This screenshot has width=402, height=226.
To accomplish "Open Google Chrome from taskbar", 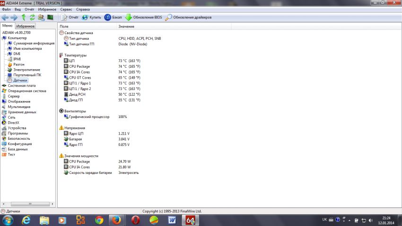I will point(99,220).
